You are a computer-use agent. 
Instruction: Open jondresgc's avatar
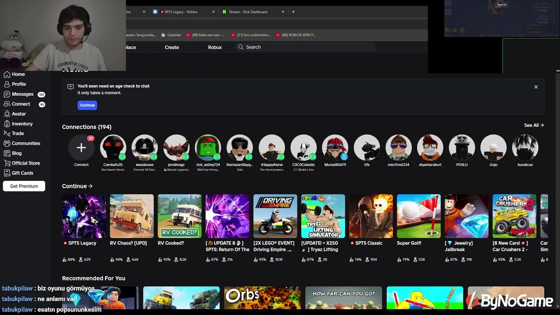176,148
